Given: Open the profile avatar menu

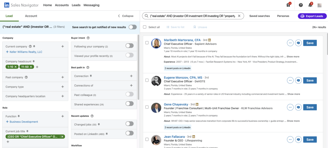Looking at the screenshot, I should 319,5.
